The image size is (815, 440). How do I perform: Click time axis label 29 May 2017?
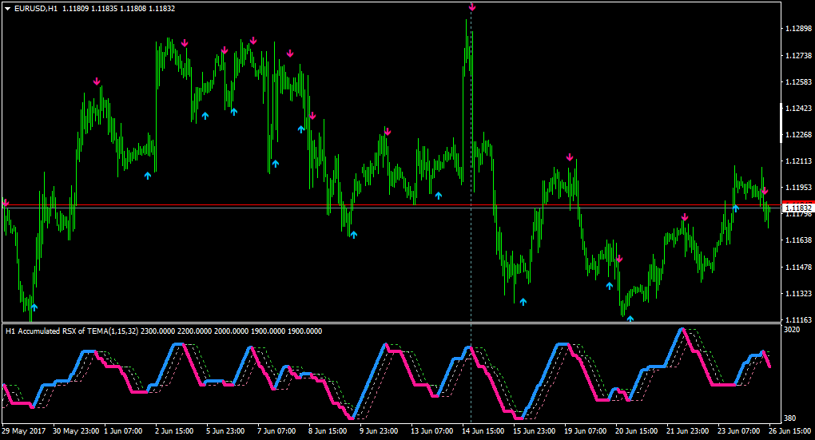(x=23, y=431)
